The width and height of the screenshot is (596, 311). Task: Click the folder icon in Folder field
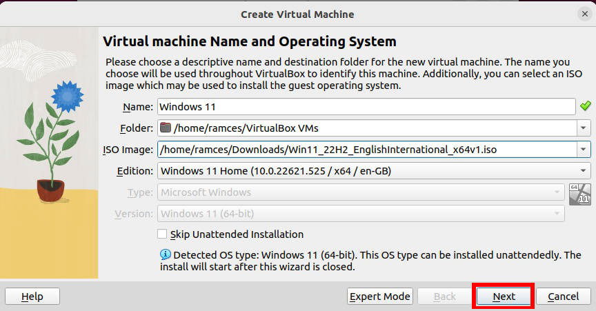pyautogui.click(x=165, y=128)
